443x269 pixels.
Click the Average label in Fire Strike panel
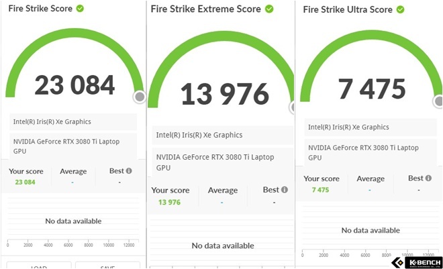tap(73, 171)
